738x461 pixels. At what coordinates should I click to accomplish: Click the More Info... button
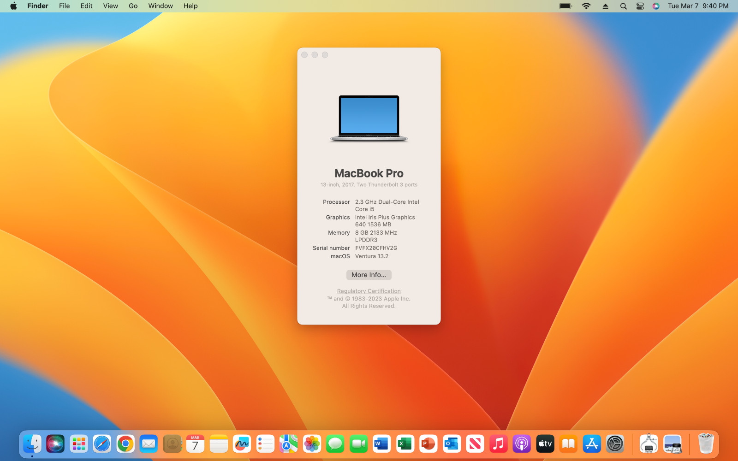369,275
